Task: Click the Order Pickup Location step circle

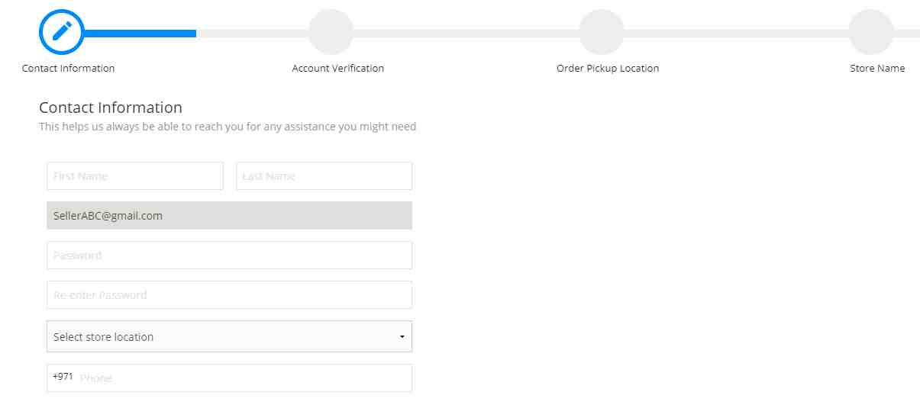Action: pos(601,32)
